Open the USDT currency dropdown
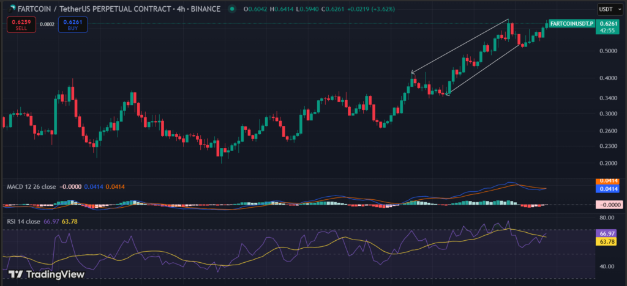 tap(610, 9)
